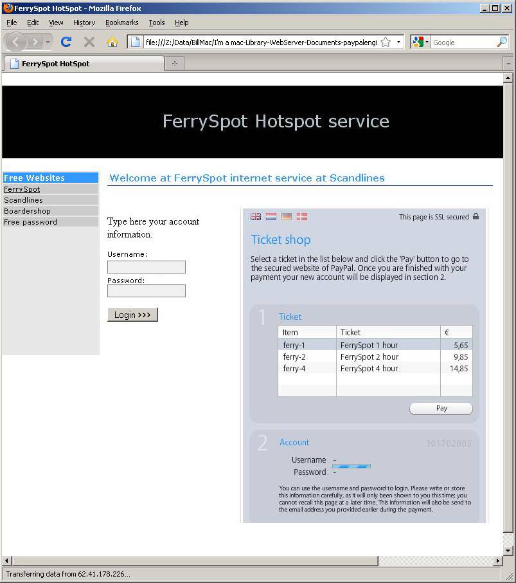The width and height of the screenshot is (516, 583).
Task: Reload the current page
Action: coord(66,42)
